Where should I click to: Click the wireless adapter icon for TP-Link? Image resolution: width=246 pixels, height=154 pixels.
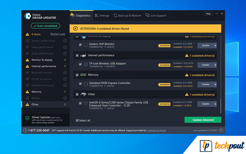click(85, 65)
